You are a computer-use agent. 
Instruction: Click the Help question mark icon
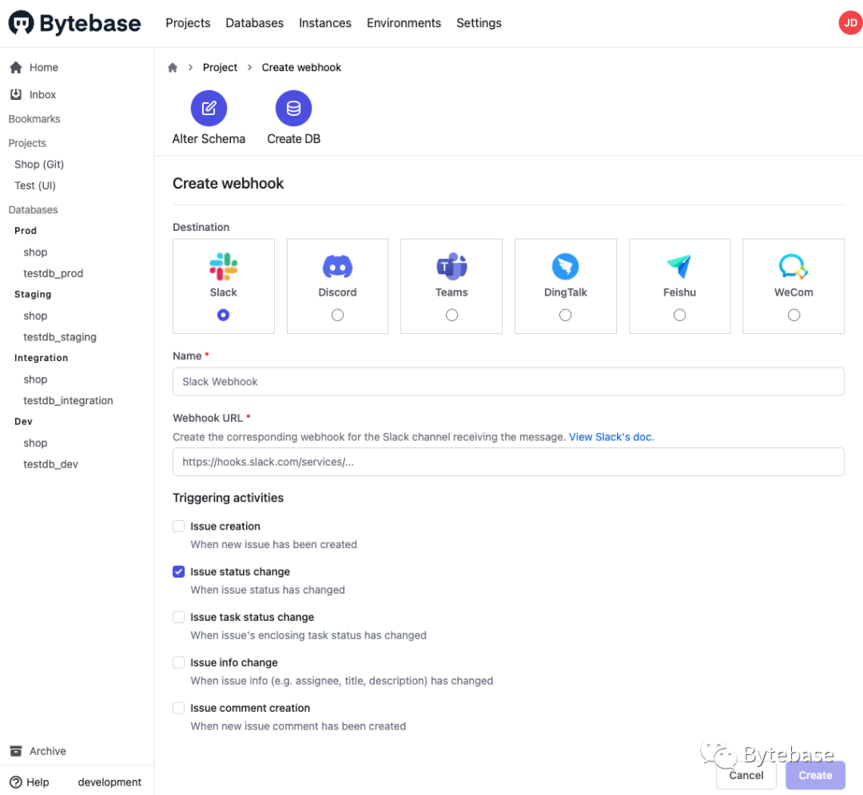pyautogui.click(x=16, y=781)
